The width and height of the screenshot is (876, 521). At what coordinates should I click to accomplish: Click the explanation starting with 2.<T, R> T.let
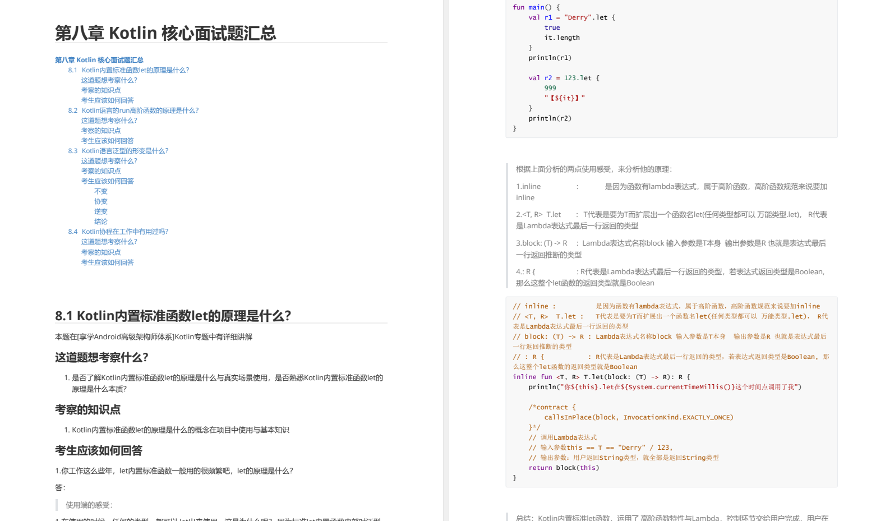click(x=672, y=220)
